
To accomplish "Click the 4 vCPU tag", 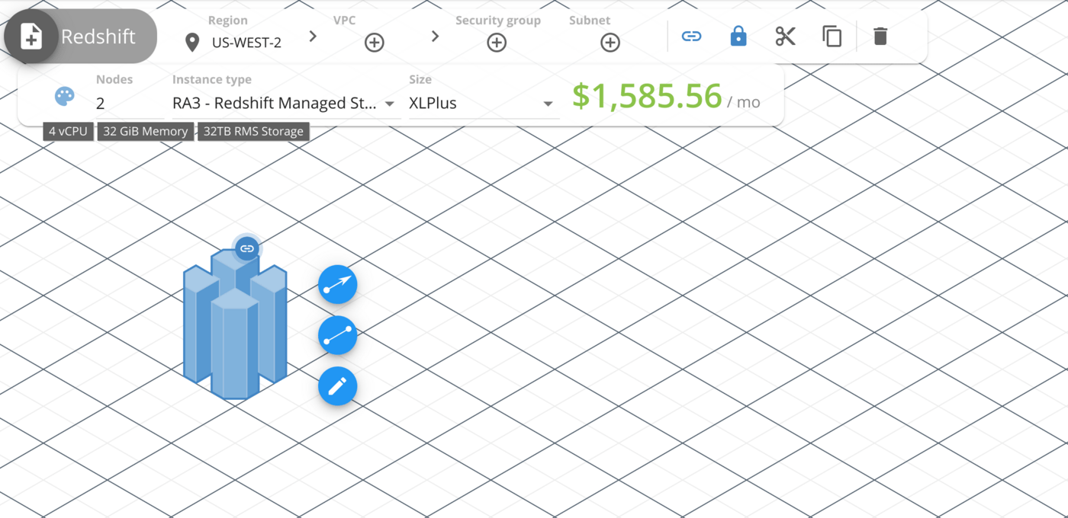I will [x=68, y=131].
